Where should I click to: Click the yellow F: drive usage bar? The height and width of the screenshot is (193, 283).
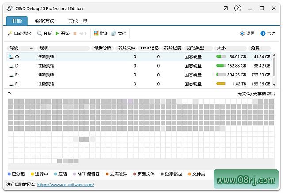pos(221,83)
